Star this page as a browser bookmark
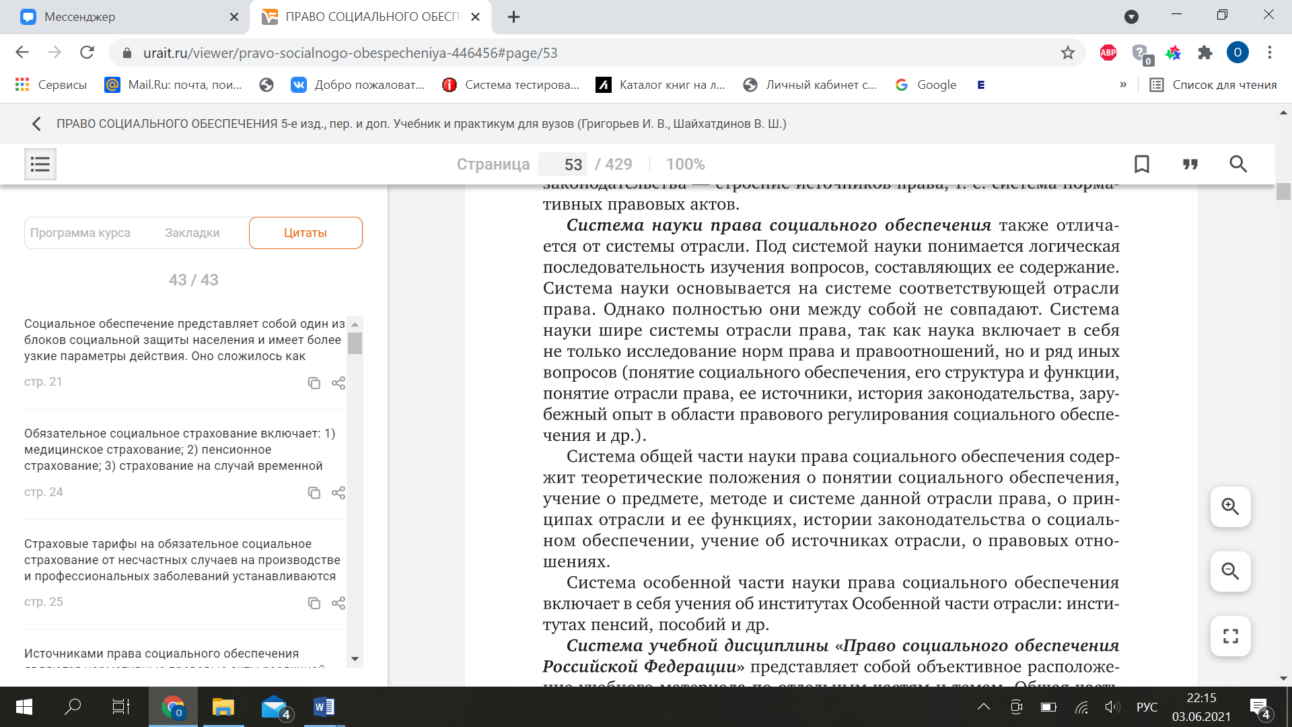The height and width of the screenshot is (727, 1292). tap(1068, 53)
